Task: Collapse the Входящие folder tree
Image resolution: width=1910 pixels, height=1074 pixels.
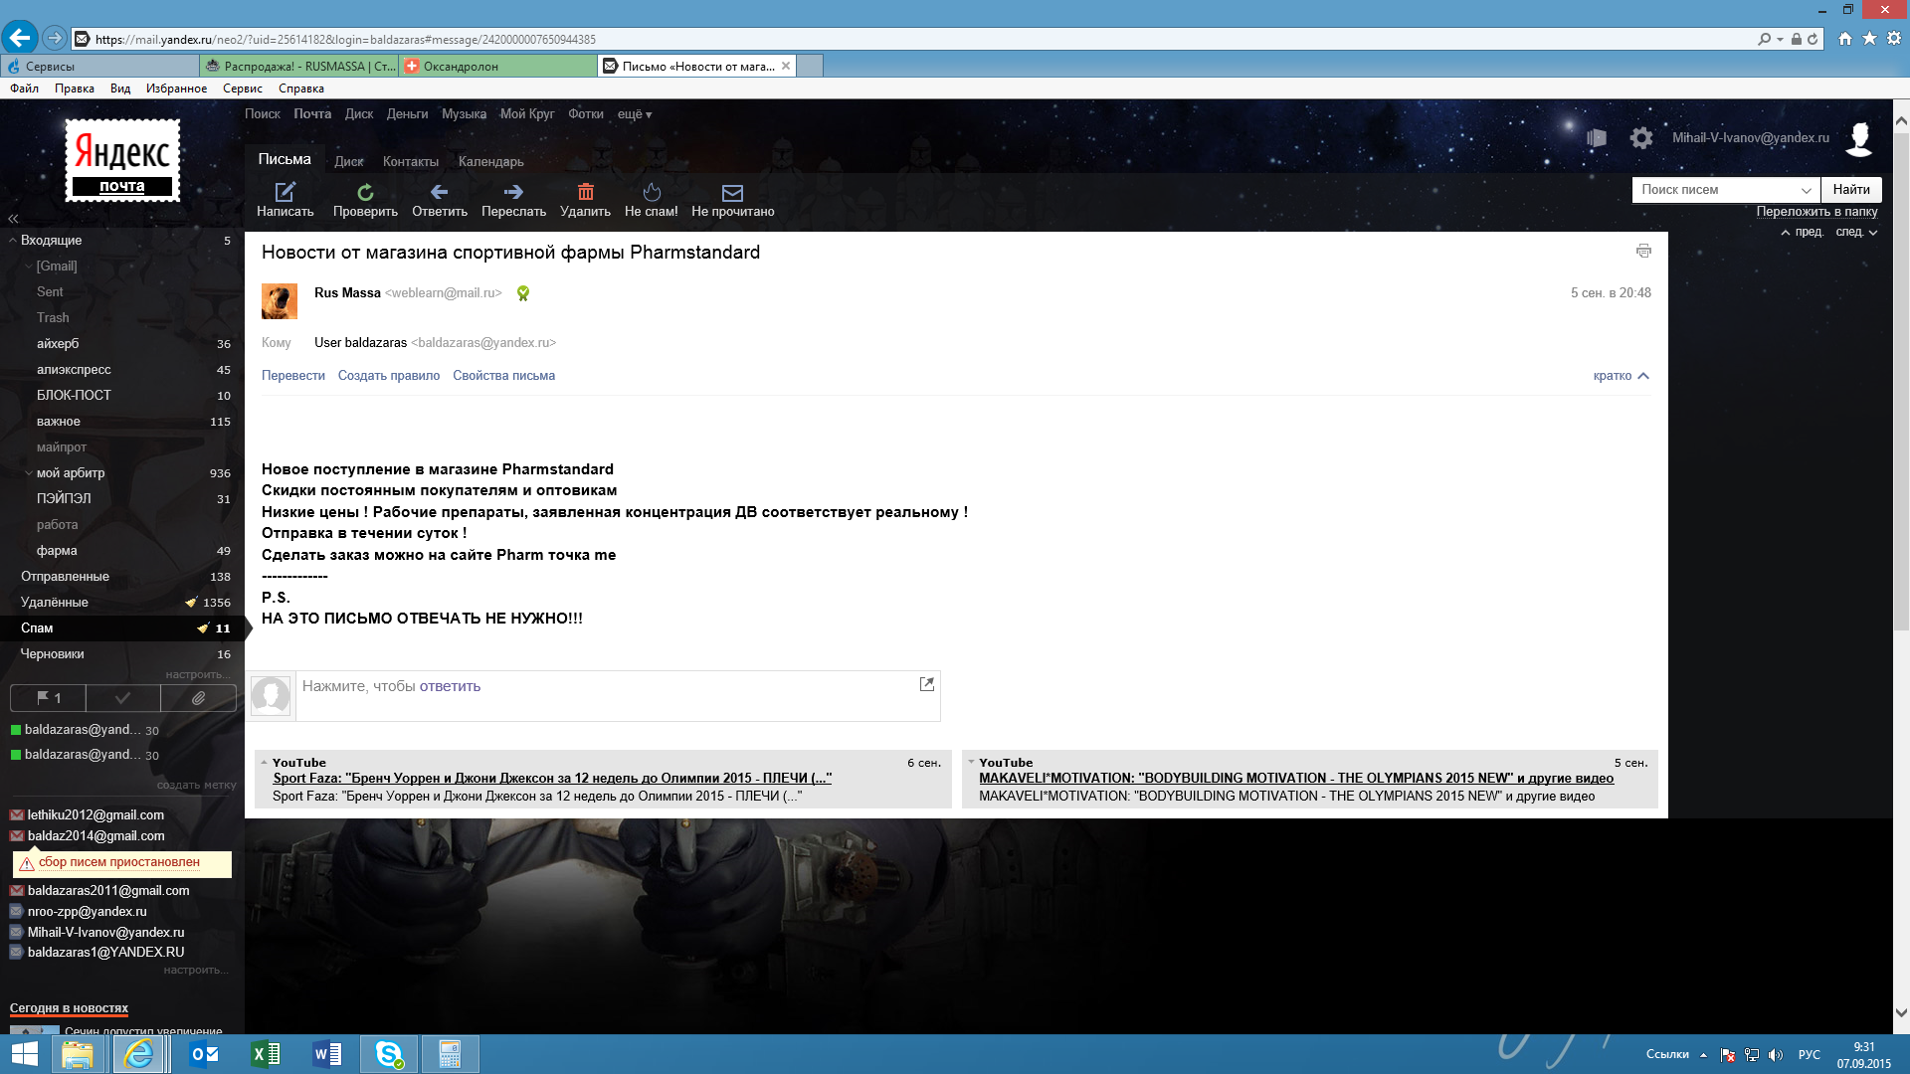Action: 13,241
